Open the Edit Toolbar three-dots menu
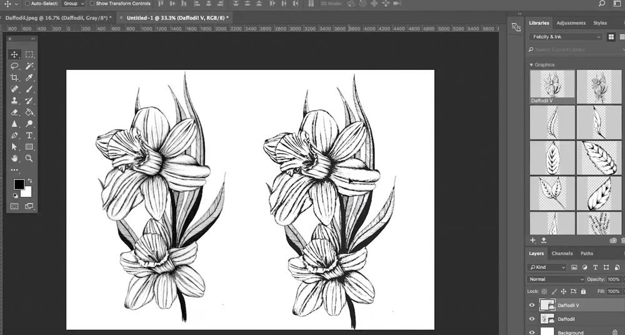This screenshot has width=625, height=335. tap(14, 170)
